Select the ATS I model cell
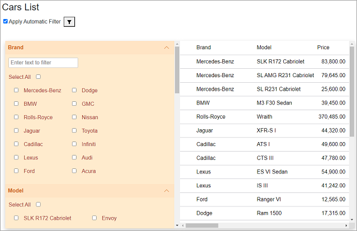 tap(263, 144)
